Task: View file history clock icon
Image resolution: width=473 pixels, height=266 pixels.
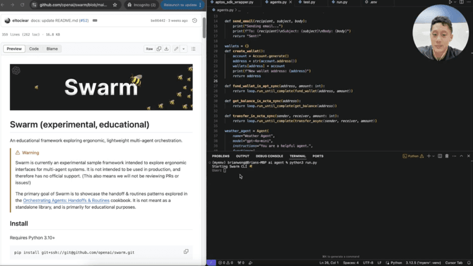Action: click(195, 21)
